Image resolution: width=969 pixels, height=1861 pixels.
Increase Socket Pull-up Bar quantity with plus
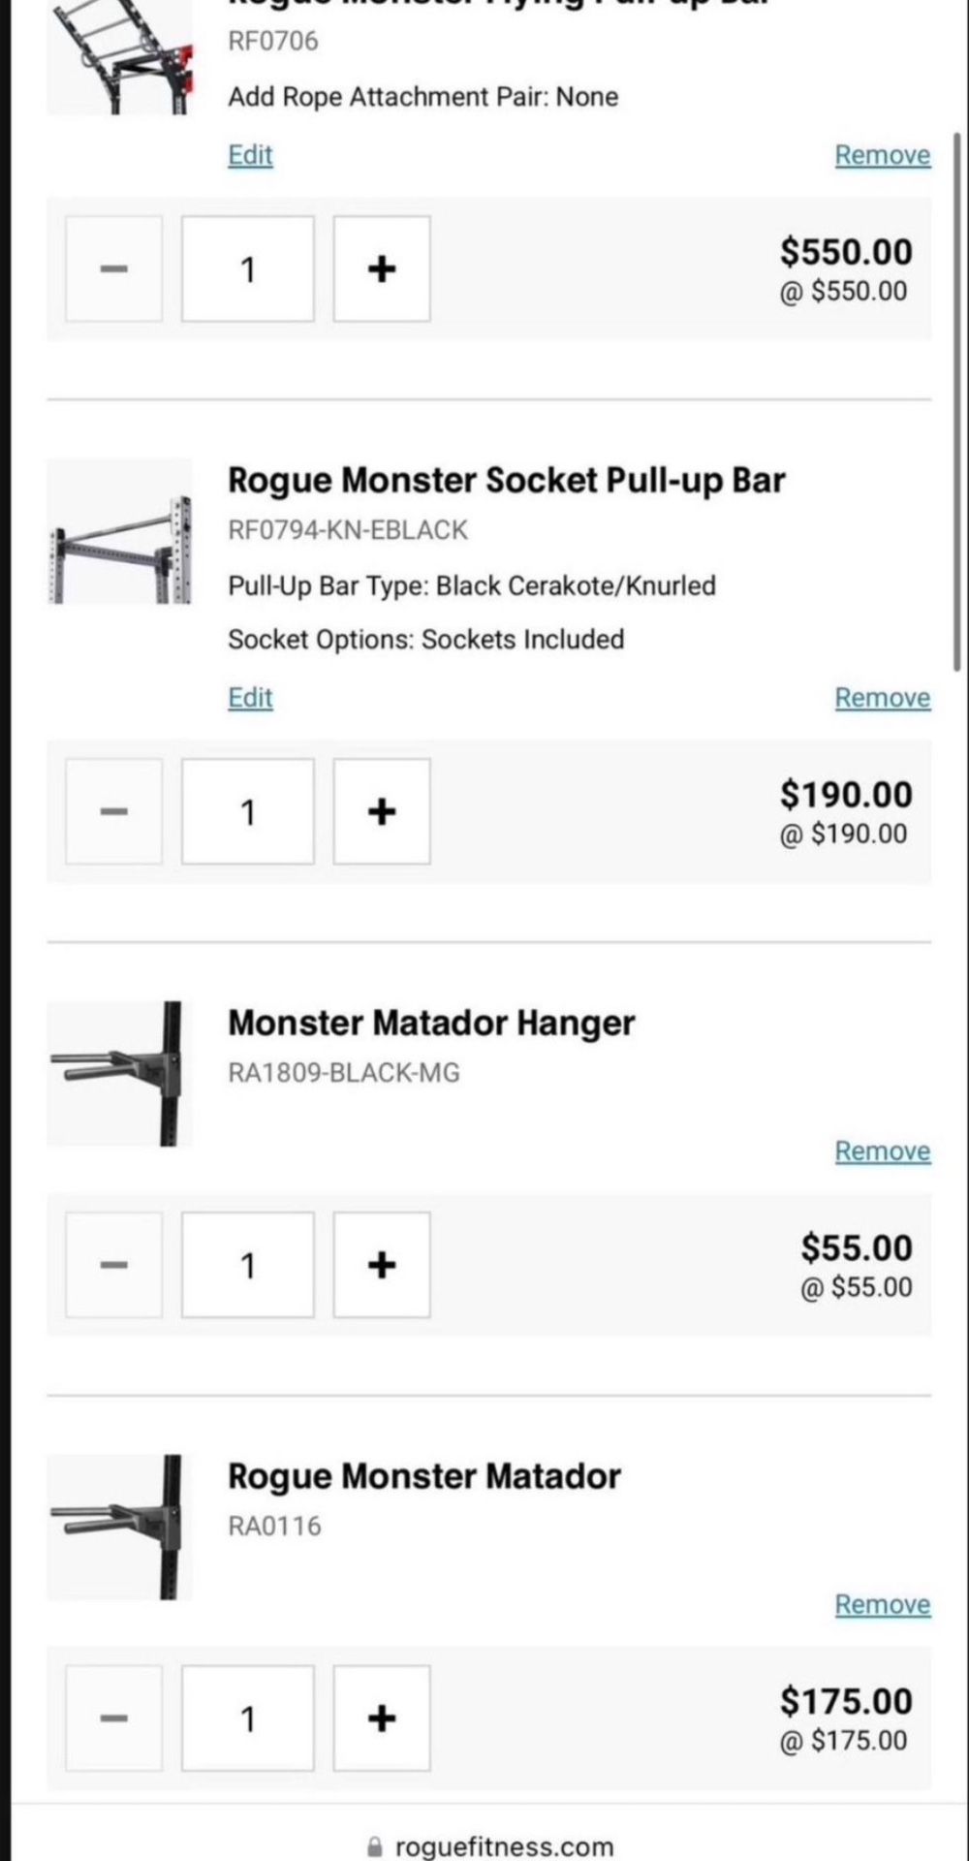(382, 811)
